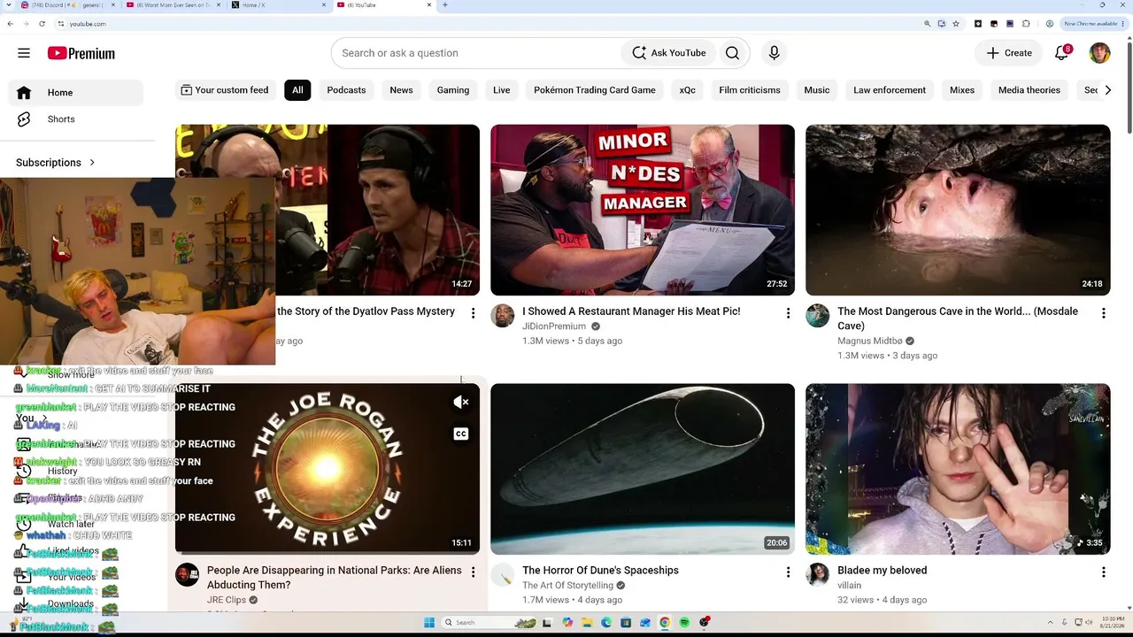This screenshot has width=1133, height=637.
Task: Open The Horror Of Dune's Spaceships title
Action: (x=600, y=571)
